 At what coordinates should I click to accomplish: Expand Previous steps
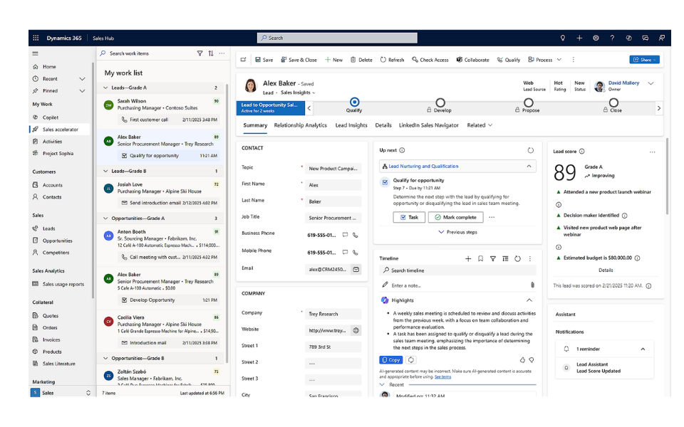(x=457, y=232)
